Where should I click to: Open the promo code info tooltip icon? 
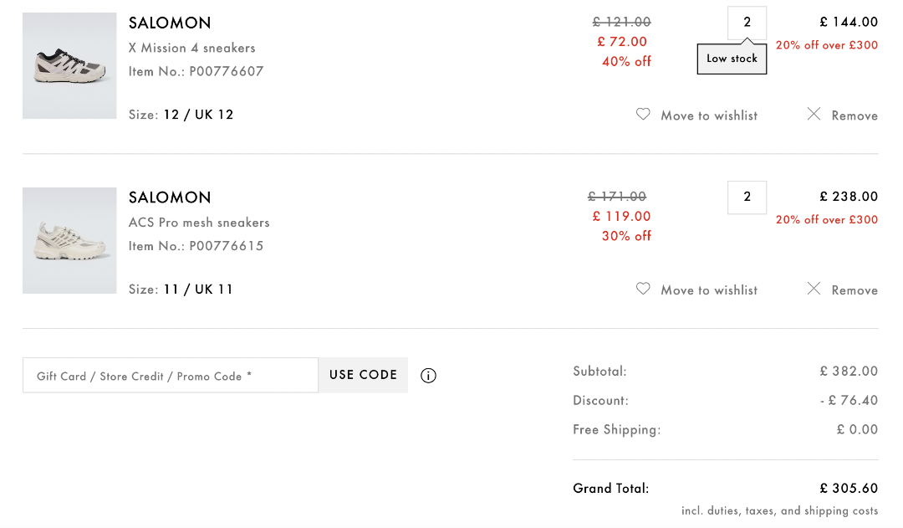(428, 376)
